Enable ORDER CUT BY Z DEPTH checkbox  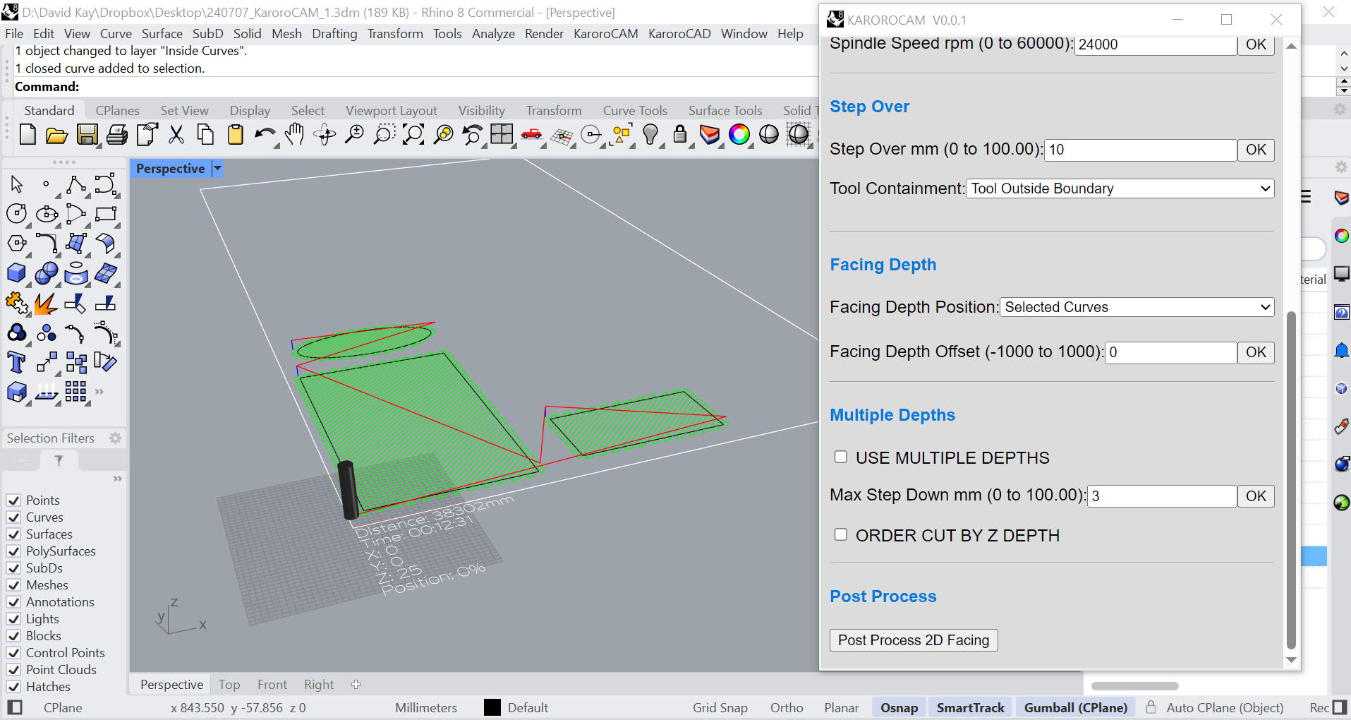click(x=841, y=535)
